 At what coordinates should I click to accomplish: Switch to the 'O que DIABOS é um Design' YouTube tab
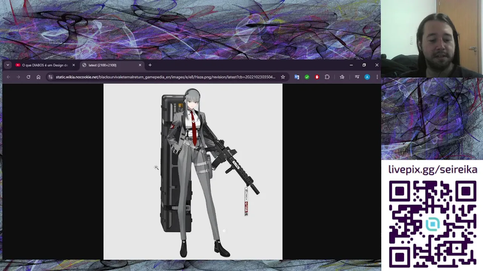click(45, 65)
